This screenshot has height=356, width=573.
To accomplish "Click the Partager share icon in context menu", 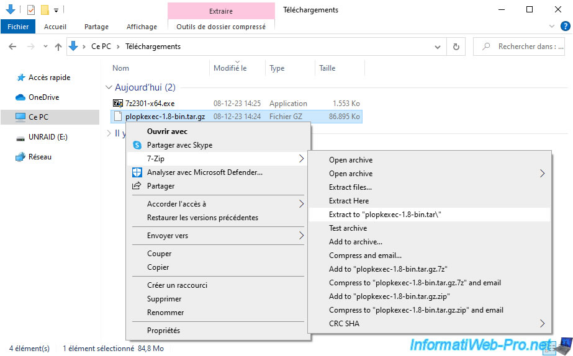I will pos(137,186).
